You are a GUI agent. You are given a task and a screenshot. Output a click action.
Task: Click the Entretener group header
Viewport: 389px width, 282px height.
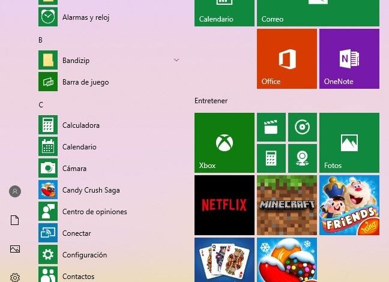click(x=211, y=101)
